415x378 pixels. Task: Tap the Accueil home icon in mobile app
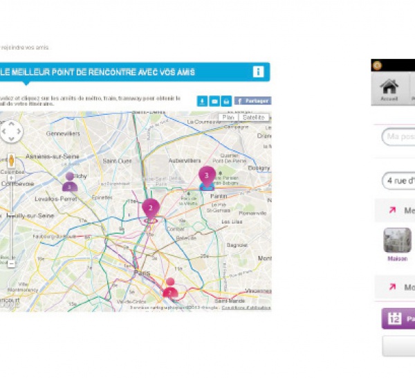coord(389,90)
